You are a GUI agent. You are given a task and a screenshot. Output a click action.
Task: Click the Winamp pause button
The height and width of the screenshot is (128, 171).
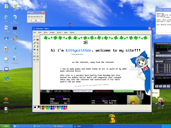(163, 56)
